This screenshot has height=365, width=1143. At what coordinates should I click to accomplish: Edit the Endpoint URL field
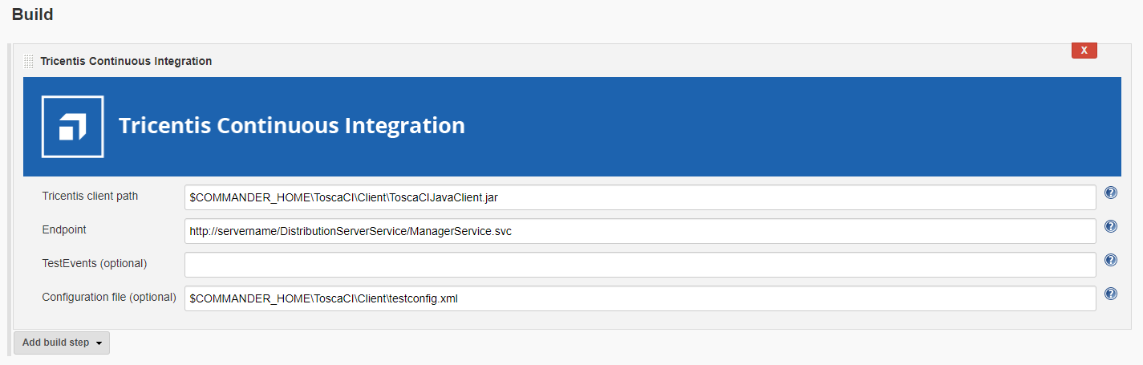[640, 230]
